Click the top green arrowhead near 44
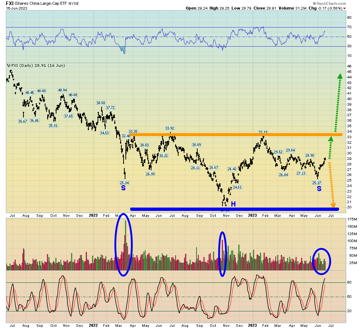Viewport: 363px width, 329px height. pyautogui.click(x=340, y=76)
